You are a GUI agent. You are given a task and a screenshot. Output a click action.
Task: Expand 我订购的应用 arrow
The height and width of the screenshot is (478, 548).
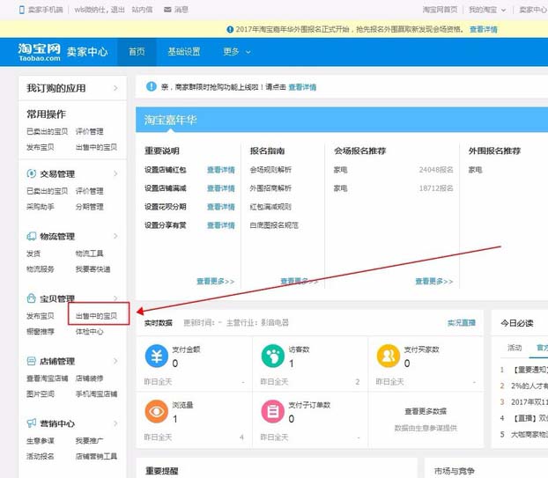pos(115,88)
